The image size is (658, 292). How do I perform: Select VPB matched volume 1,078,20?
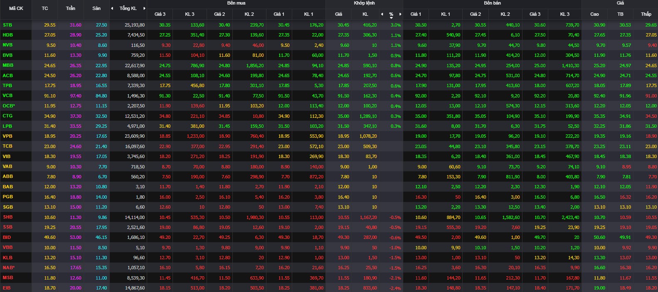(368, 136)
